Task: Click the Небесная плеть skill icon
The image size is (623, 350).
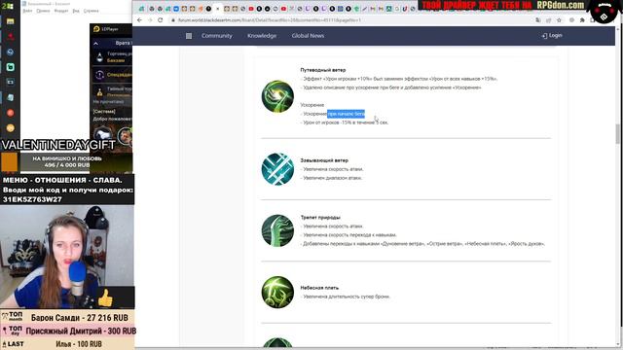Action: coord(277,292)
